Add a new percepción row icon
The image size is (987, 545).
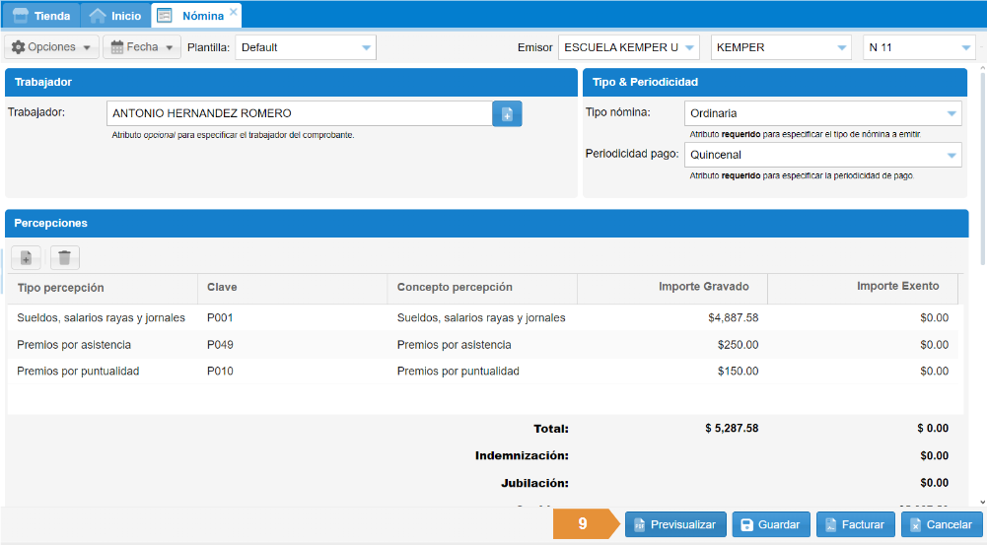[x=26, y=258]
